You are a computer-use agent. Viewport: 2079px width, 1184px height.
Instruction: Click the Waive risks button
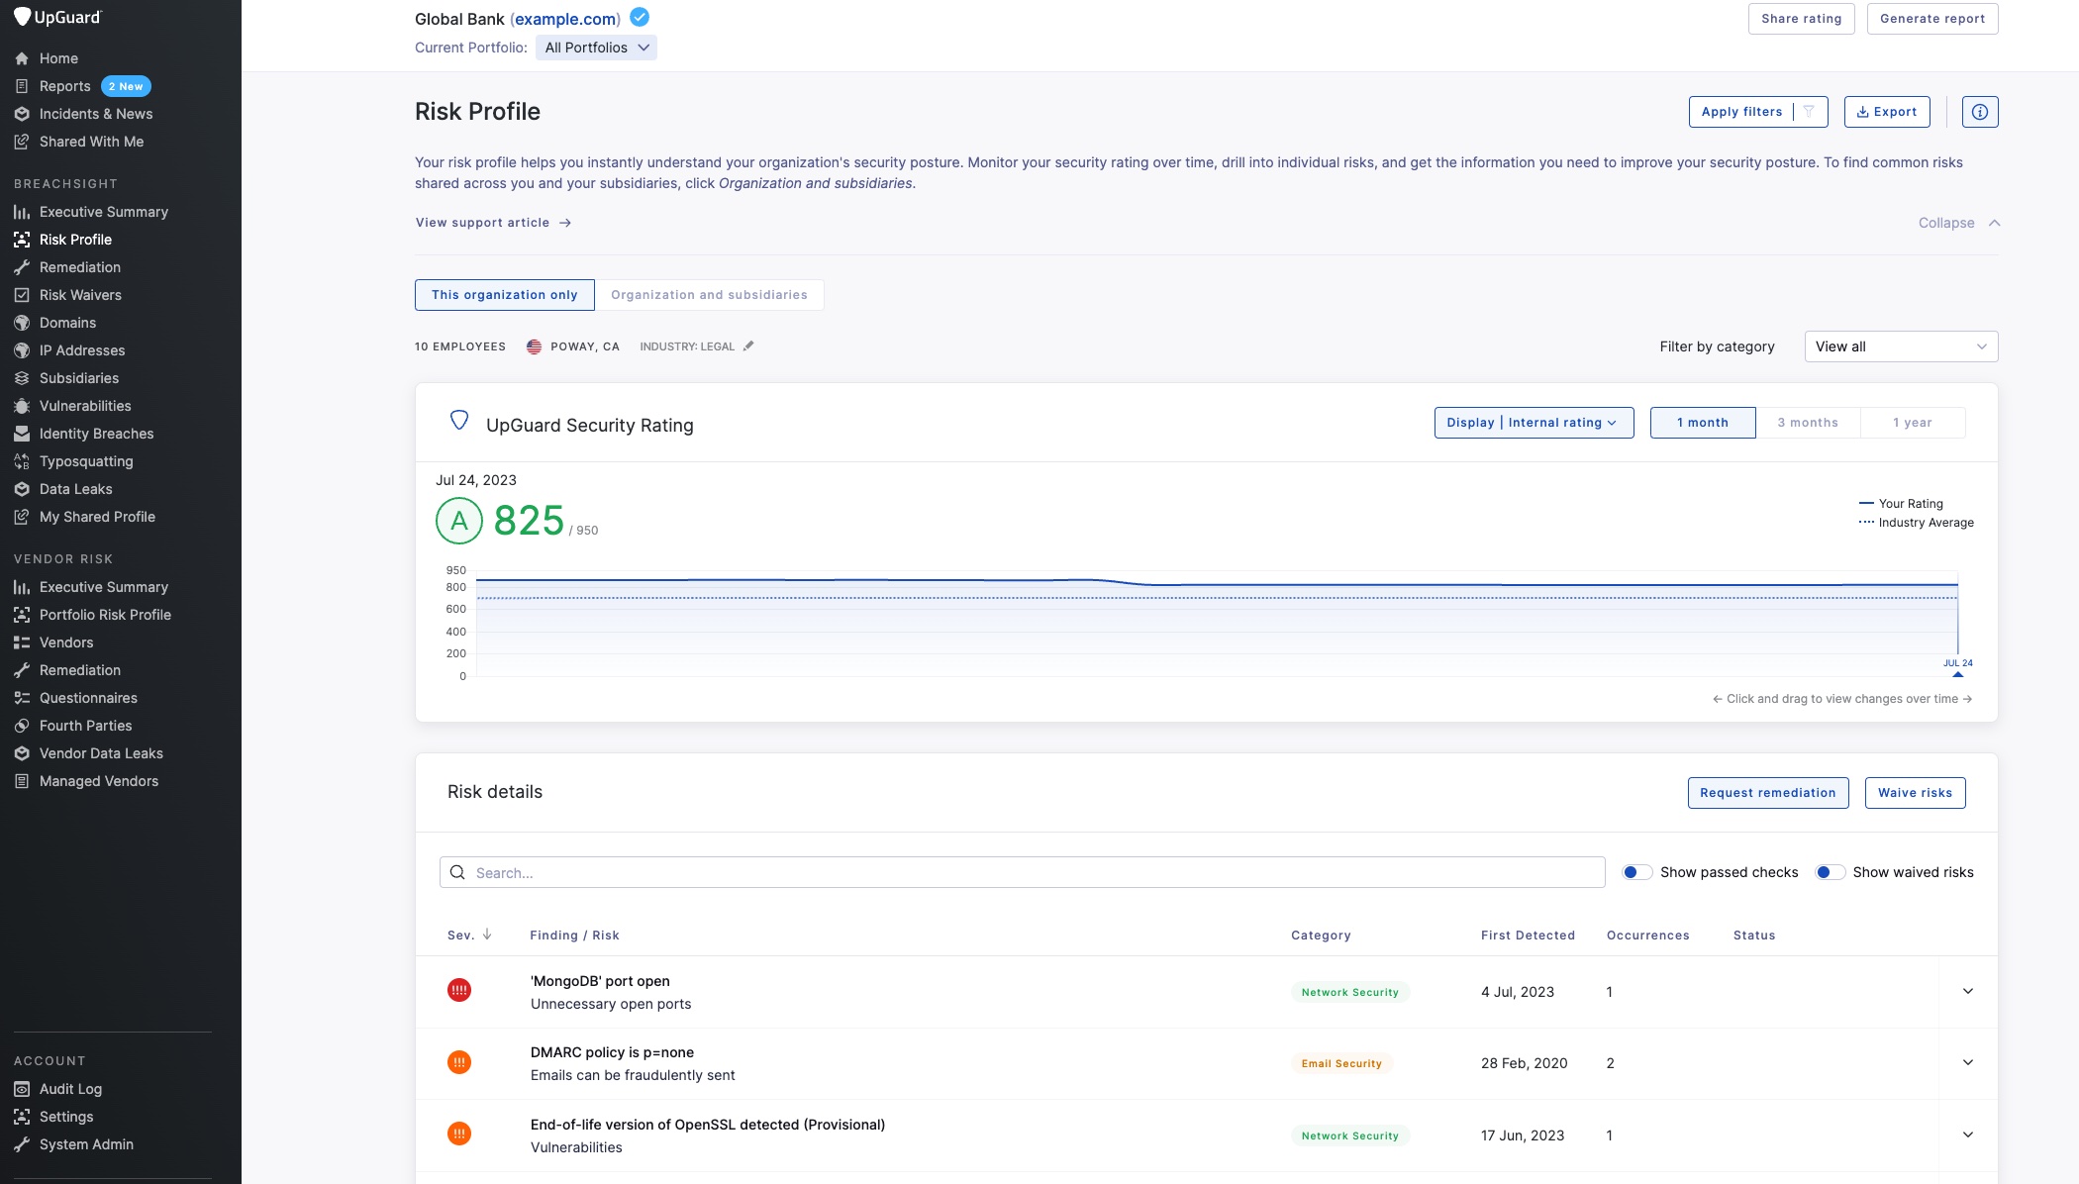(1915, 793)
